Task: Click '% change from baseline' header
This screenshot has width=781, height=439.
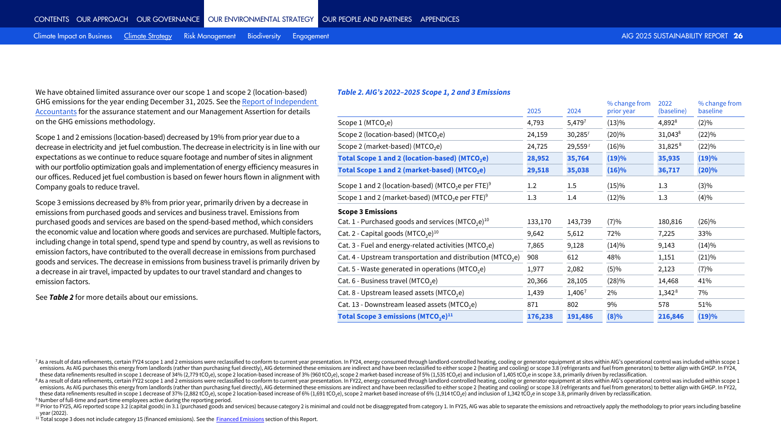Action: pyautogui.click(x=719, y=107)
